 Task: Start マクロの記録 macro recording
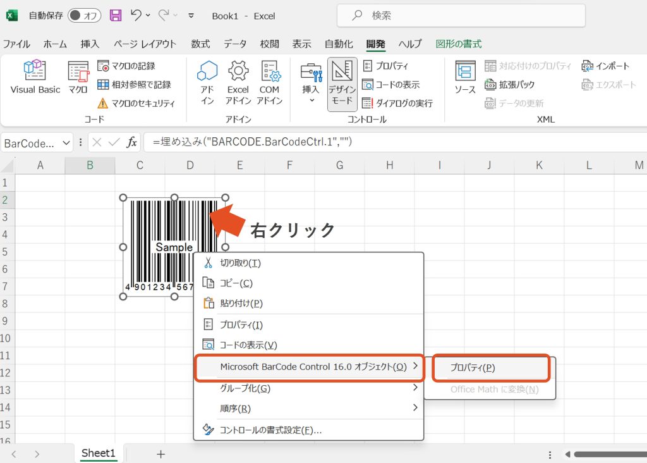tap(126, 66)
